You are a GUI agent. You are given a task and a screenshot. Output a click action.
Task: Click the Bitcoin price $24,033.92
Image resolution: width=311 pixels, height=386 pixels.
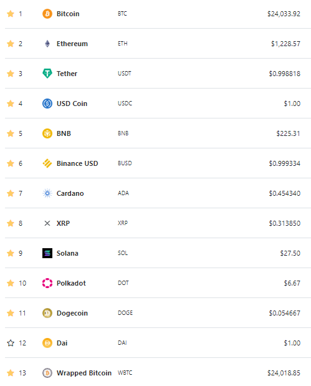tap(284, 14)
